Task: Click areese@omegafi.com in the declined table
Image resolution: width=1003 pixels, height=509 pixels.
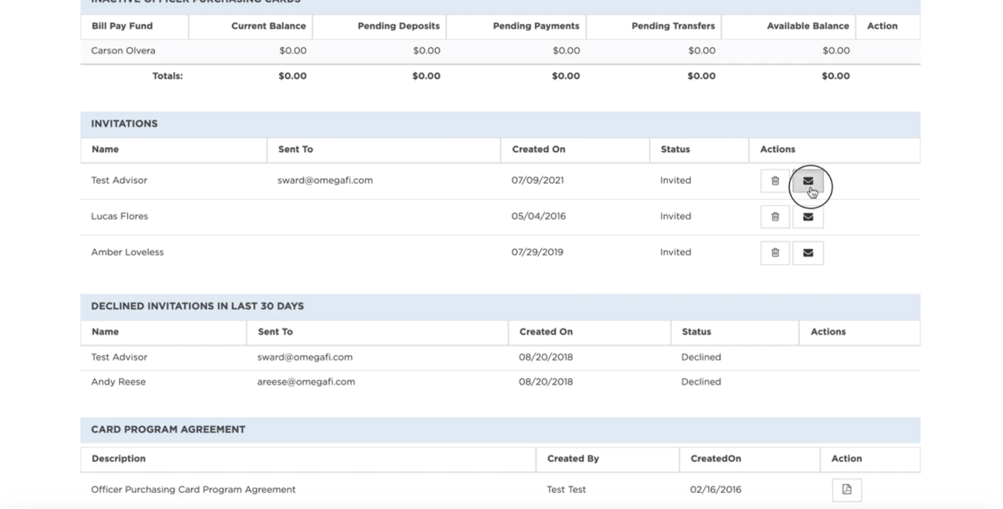Action: coord(306,382)
